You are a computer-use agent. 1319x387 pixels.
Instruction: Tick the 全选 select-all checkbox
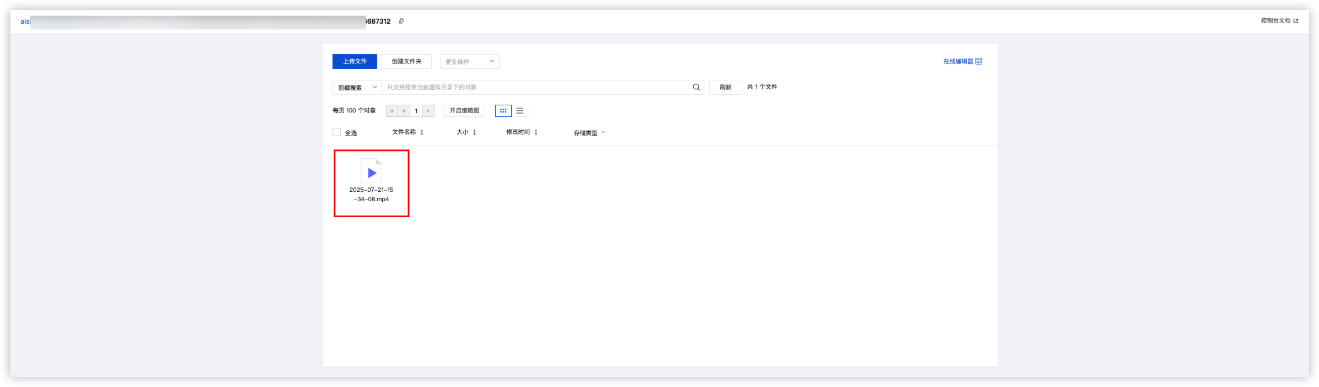pyautogui.click(x=337, y=132)
